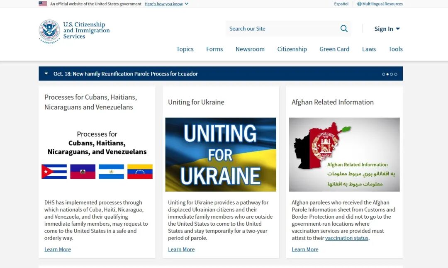Click the U.S. Citizenship and Immigration Services title

click(x=86, y=30)
